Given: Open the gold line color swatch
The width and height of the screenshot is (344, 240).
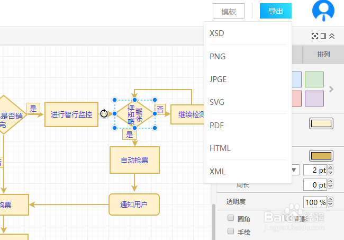Looking at the screenshot, I should tap(321, 156).
